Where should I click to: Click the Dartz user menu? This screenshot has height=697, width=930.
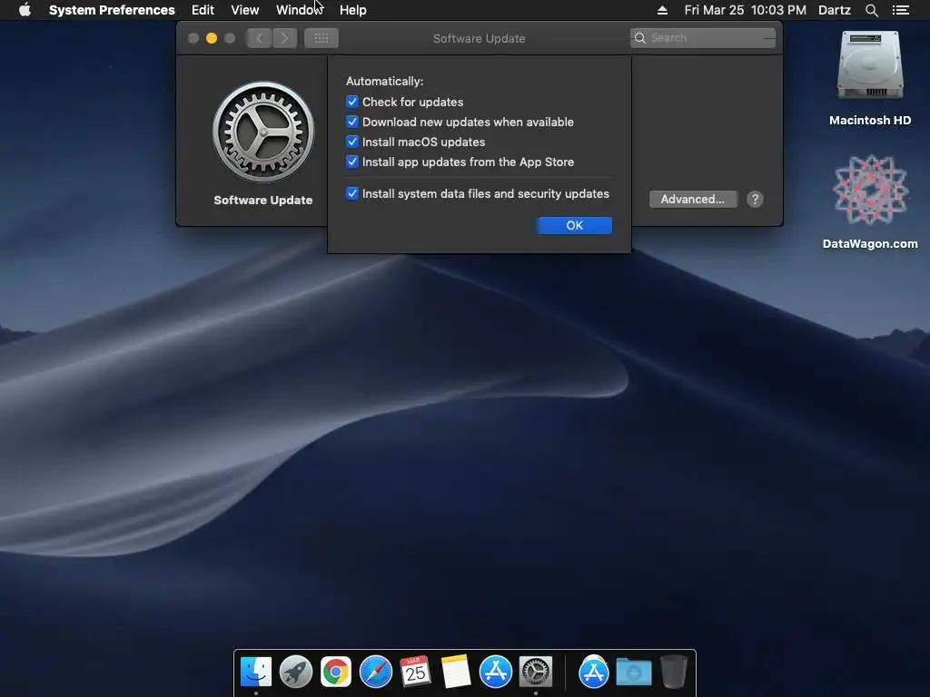(x=834, y=10)
